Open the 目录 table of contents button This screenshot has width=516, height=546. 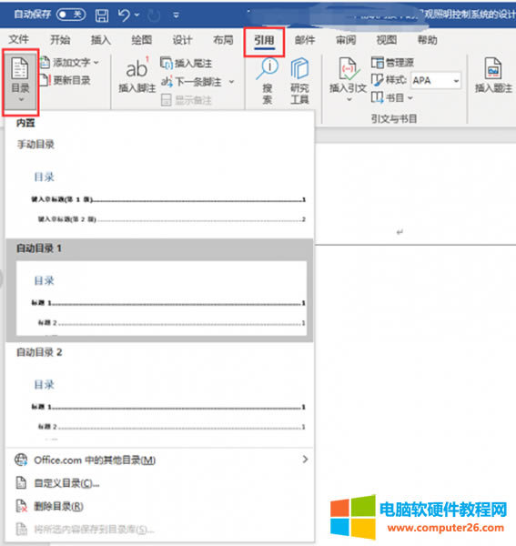pos(20,81)
